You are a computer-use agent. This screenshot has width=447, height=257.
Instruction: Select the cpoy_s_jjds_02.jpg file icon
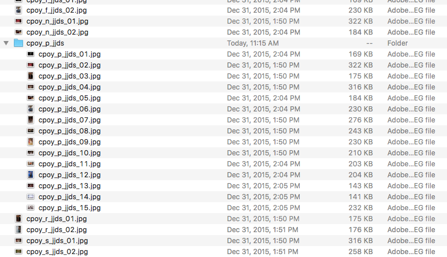(x=18, y=252)
